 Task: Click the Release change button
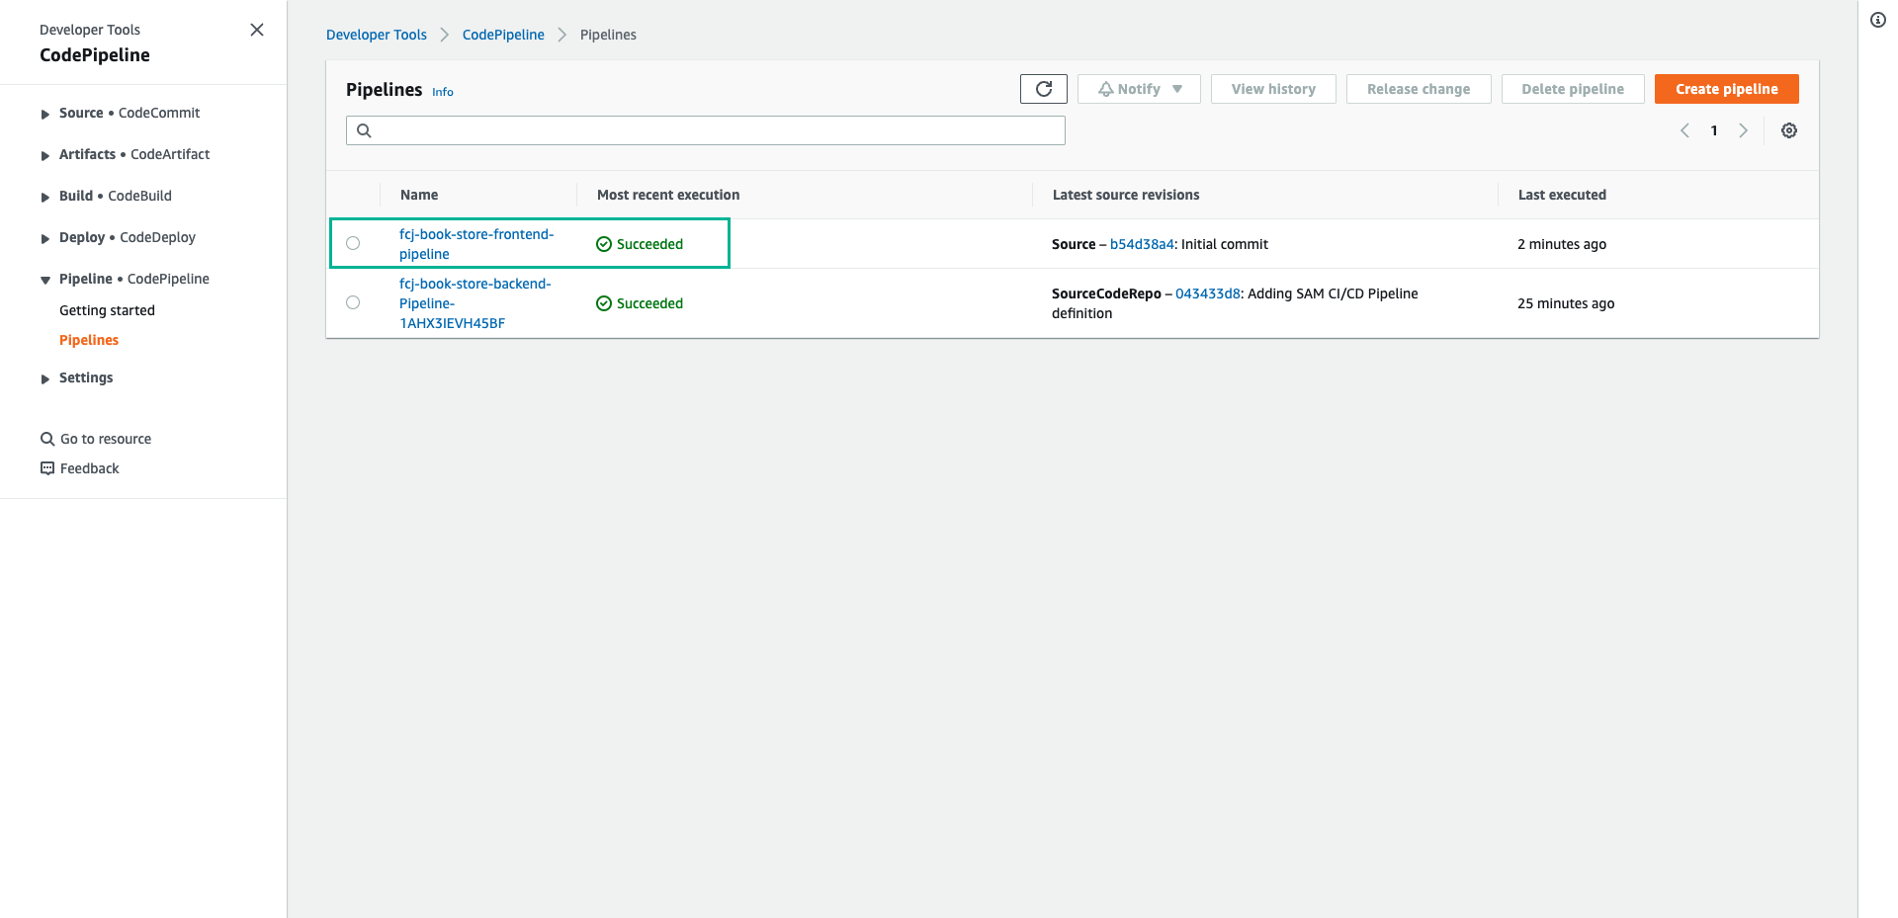1419,89
